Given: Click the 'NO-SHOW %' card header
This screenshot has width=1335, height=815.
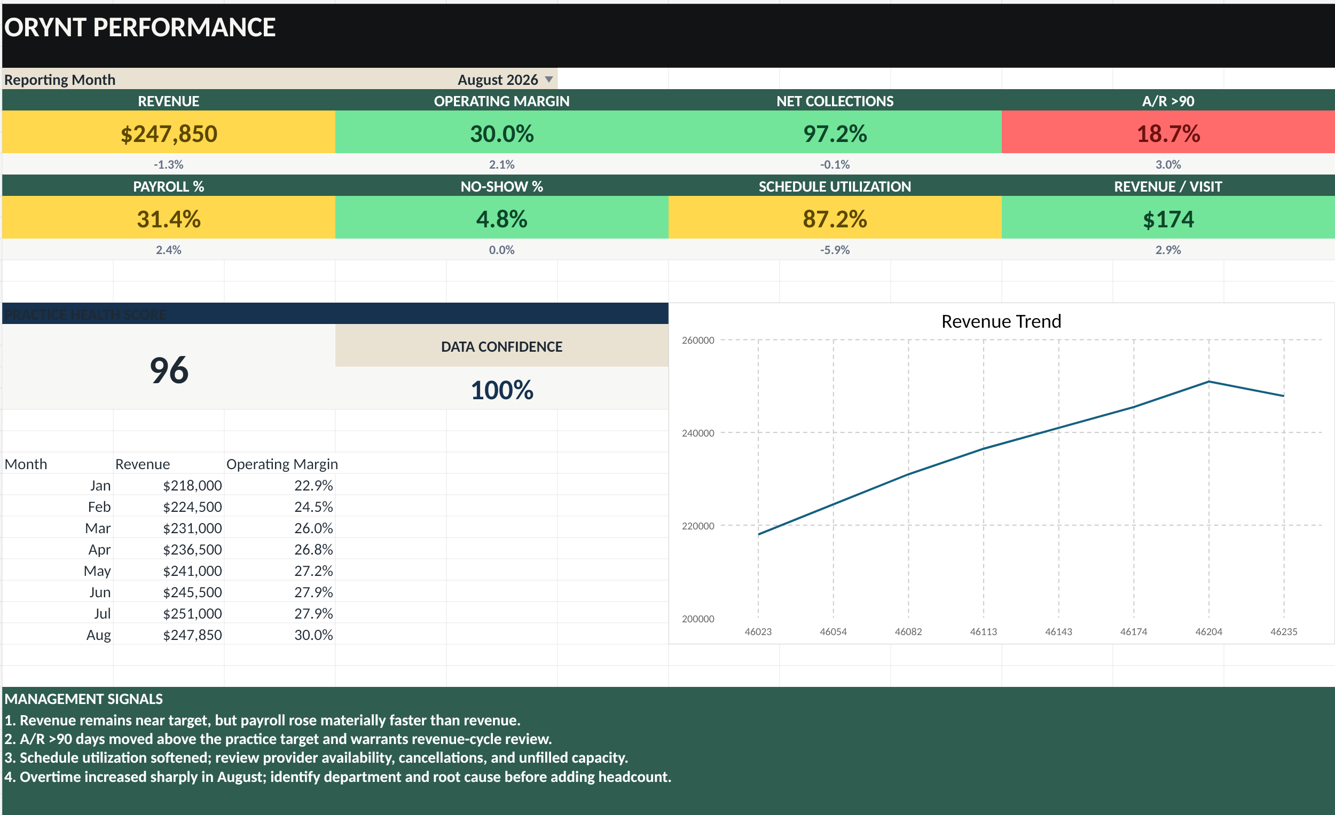Looking at the screenshot, I should tap(502, 186).
